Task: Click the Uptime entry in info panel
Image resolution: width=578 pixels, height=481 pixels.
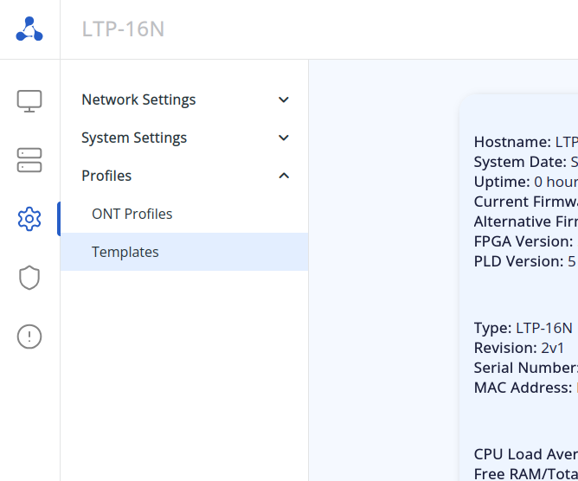Action: (x=525, y=182)
